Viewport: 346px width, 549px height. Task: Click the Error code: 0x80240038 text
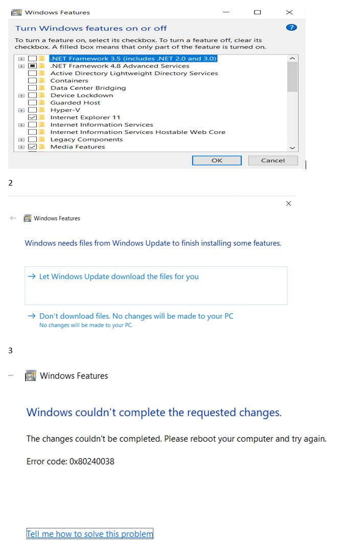(71, 461)
